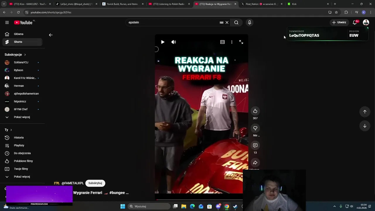Mute the Shorts video volume
375x211 pixels.
click(x=174, y=42)
